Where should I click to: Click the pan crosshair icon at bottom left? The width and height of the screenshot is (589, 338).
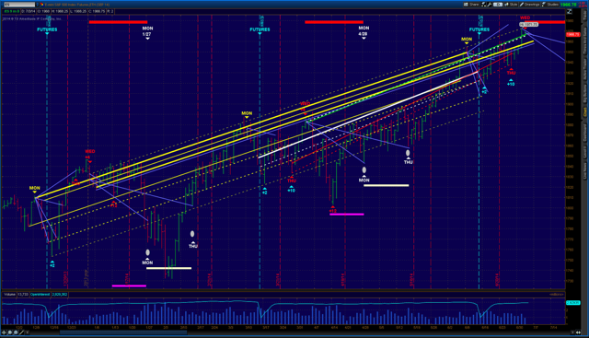pyautogui.click(x=4, y=332)
